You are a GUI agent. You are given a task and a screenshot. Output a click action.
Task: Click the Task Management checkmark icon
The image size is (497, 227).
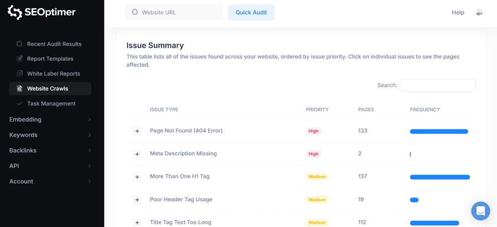point(19,103)
